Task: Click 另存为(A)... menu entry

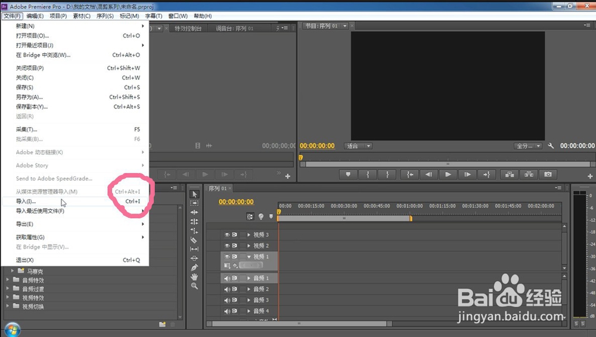Action: (75, 97)
